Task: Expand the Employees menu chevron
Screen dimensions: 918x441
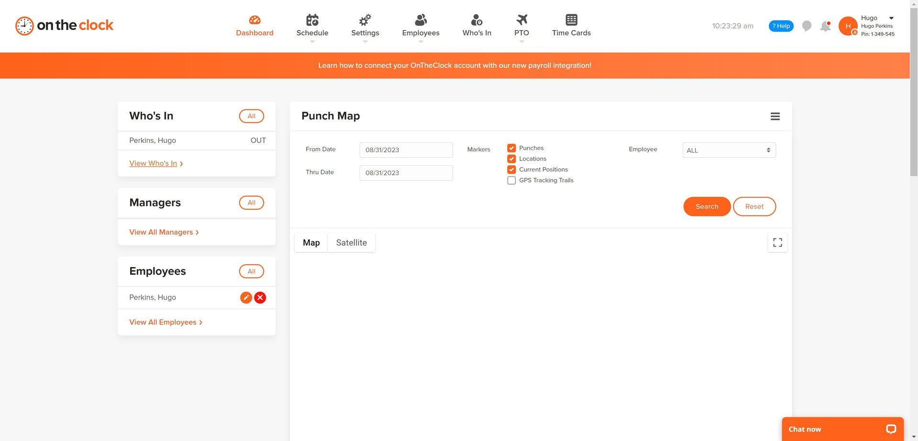Action: coord(421,42)
